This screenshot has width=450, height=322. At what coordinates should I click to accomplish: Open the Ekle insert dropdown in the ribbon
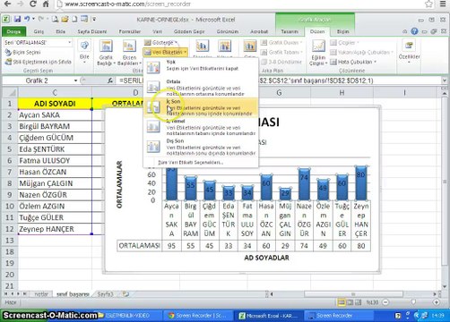[x=84, y=51]
